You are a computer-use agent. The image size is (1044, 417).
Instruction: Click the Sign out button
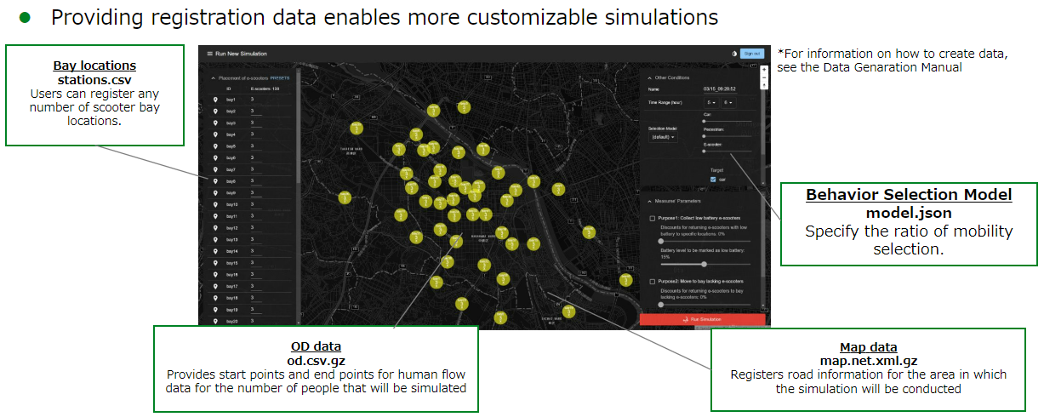point(752,54)
